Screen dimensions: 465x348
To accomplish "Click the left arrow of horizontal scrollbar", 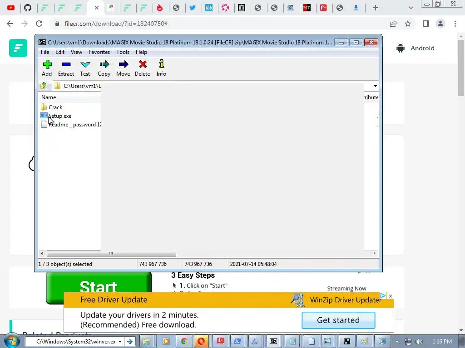I will 42,254.
